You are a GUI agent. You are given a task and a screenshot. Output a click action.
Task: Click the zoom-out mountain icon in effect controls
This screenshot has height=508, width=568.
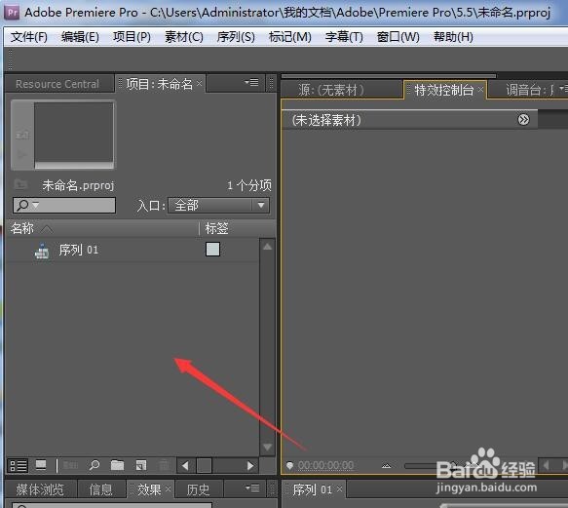pos(386,465)
